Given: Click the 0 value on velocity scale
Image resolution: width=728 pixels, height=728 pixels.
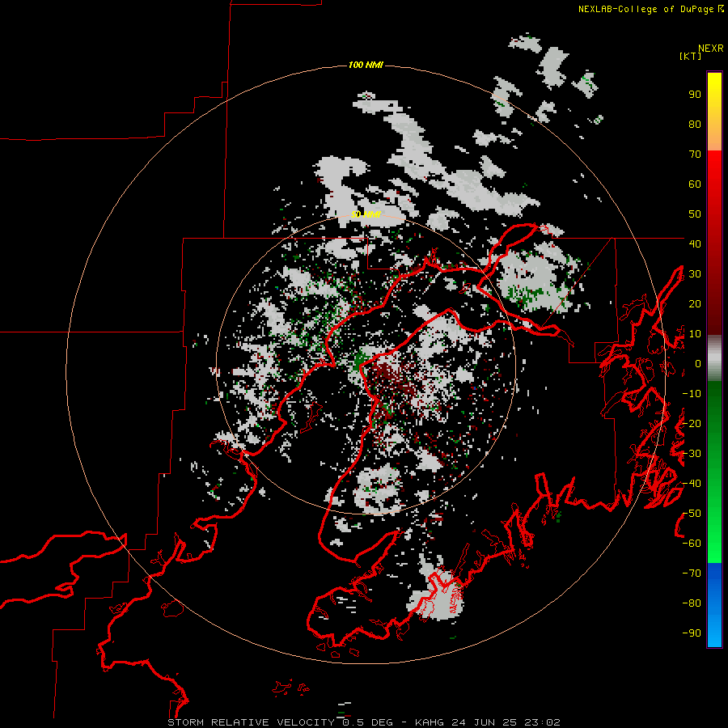Looking at the screenshot, I should (698, 363).
